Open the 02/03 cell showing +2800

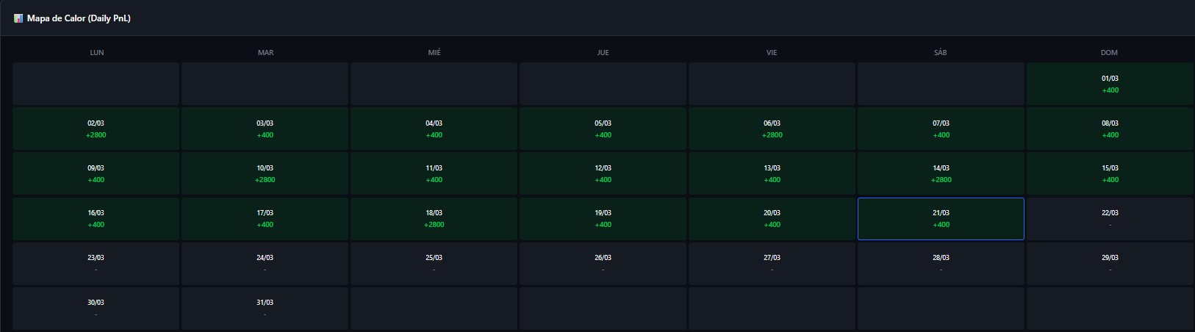96,129
